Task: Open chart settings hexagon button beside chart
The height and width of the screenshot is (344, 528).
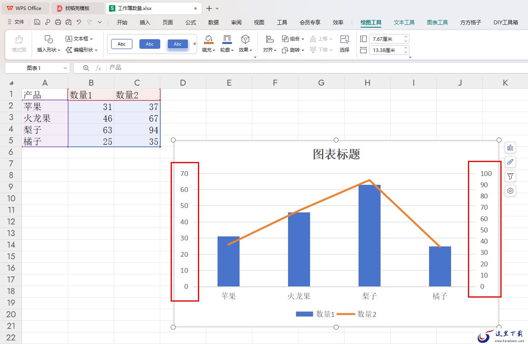Action: point(510,191)
